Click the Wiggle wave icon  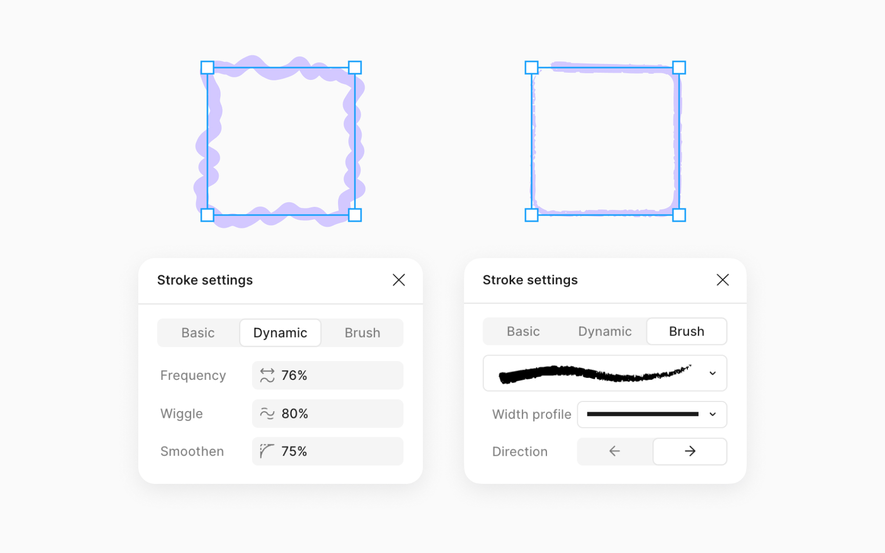point(267,414)
